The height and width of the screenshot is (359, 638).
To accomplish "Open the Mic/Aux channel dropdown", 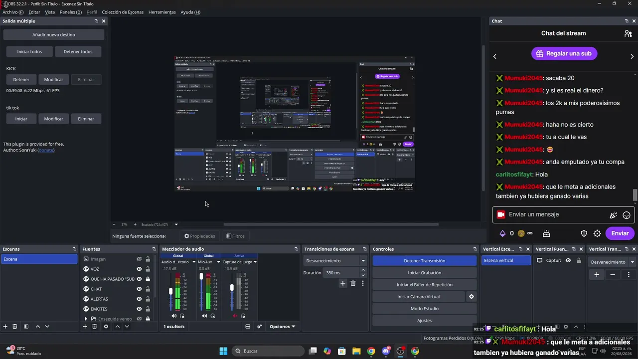I will 218,262.
